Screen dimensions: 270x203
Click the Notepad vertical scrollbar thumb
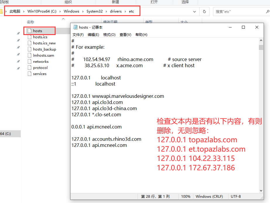click(x=261, y=47)
